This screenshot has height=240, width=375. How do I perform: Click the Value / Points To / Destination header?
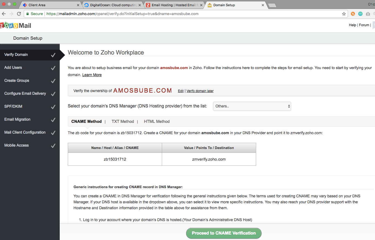point(209,148)
